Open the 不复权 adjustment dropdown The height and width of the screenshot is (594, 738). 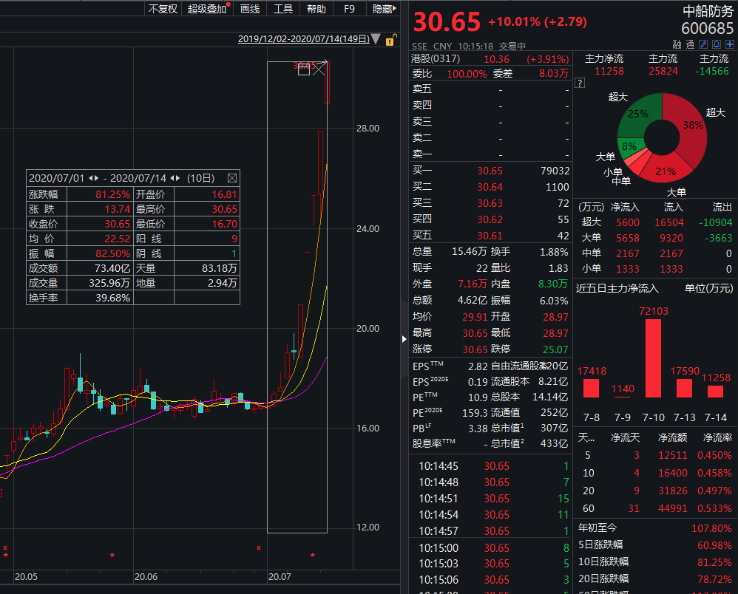pos(163,9)
